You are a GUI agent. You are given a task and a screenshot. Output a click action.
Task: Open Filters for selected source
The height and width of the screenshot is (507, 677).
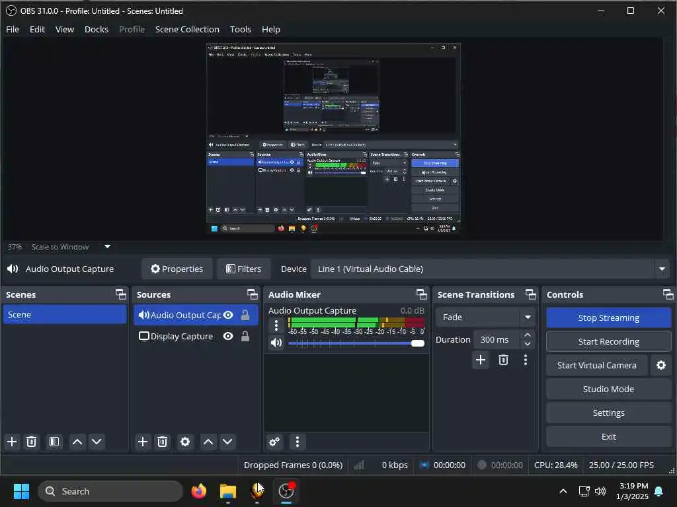pyautogui.click(x=243, y=269)
